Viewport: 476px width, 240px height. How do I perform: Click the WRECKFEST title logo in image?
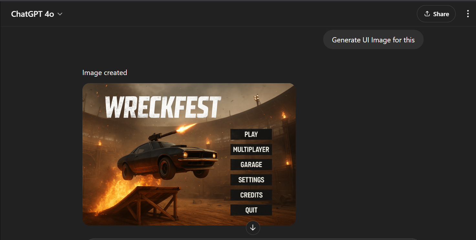click(x=163, y=107)
